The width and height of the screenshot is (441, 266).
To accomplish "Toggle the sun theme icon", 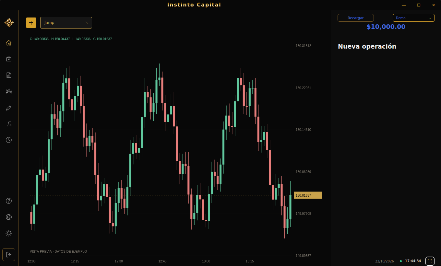I will [x=9, y=233].
